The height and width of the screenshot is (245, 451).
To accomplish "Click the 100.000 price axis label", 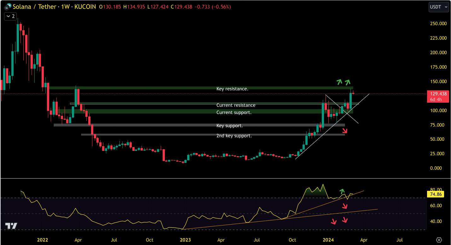I will click(x=438, y=111).
